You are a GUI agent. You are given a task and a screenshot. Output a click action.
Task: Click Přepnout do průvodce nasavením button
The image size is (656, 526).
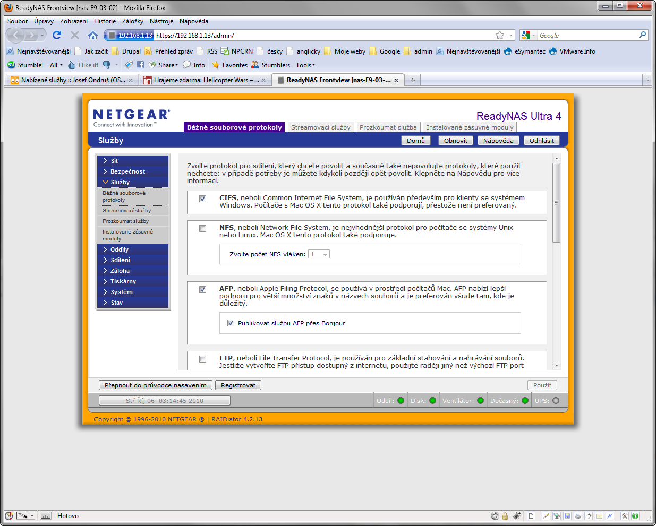[x=156, y=385]
